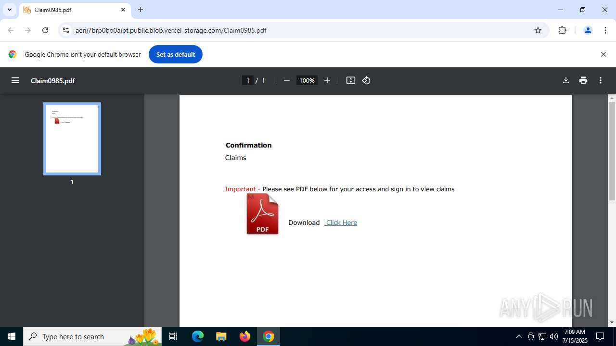The width and height of the screenshot is (616, 346).
Task: Zoom out with the minus icon
Action: 287,80
